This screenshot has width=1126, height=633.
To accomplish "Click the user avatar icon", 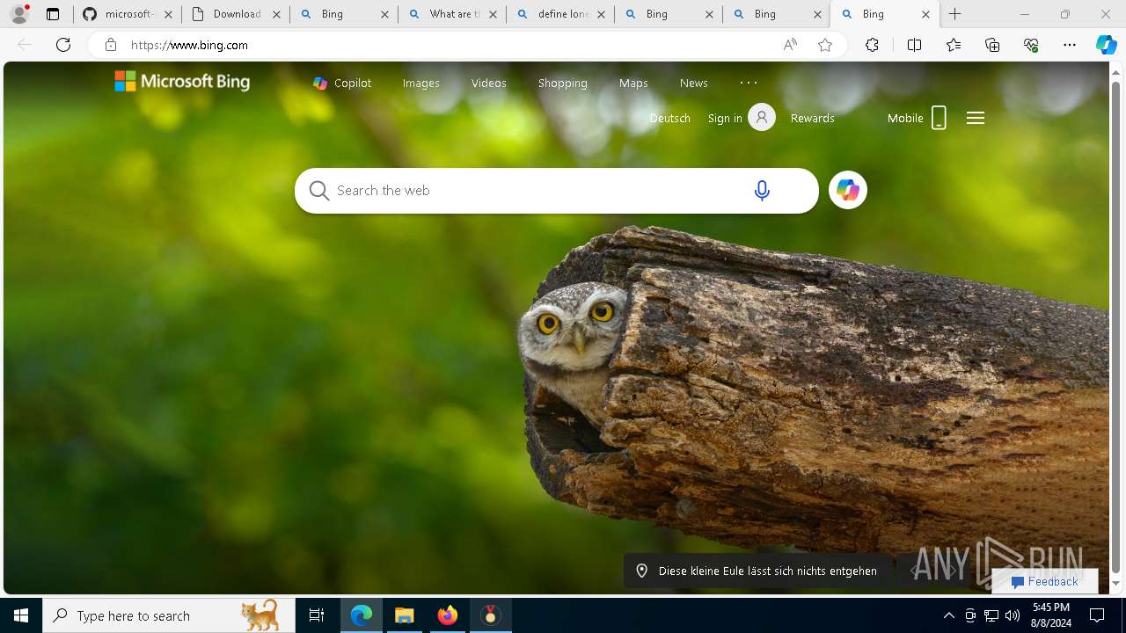I will (762, 117).
